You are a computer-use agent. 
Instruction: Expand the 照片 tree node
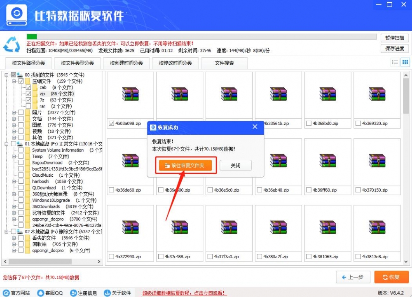[14, 112]
